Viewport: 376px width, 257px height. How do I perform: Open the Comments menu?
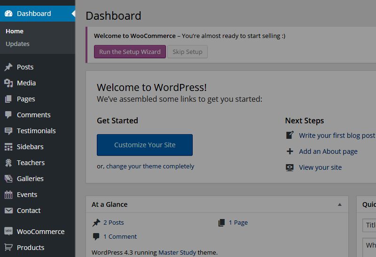38,115
